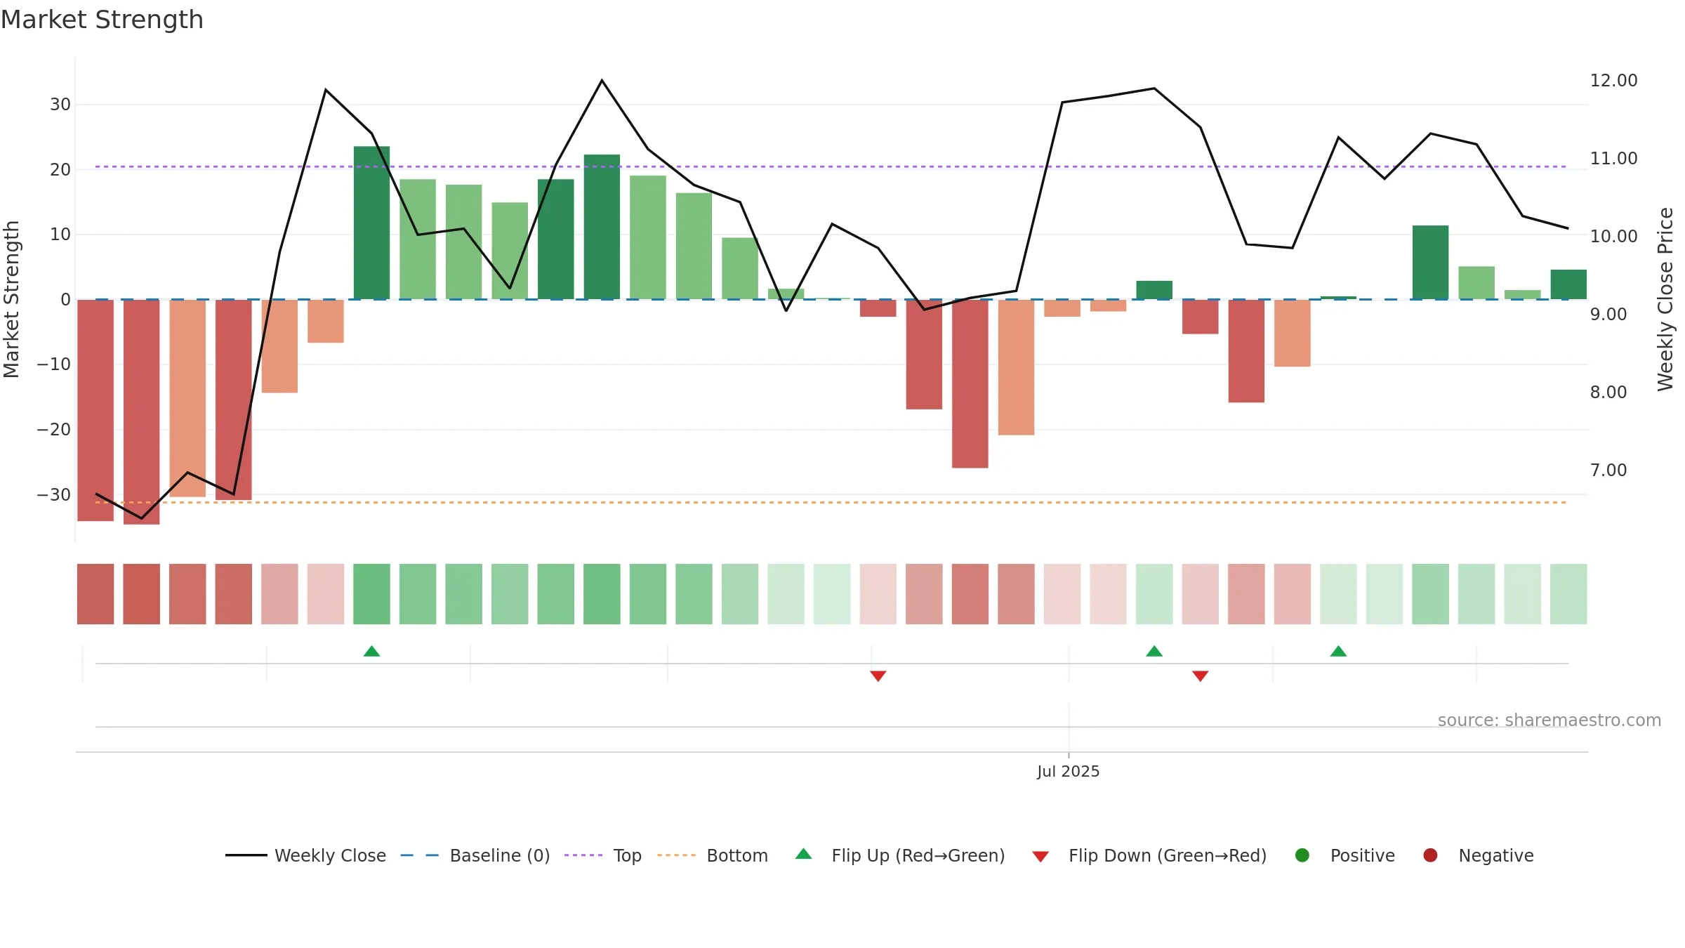Click the green Flip Up triangle icon in legend

coord(804,854)
